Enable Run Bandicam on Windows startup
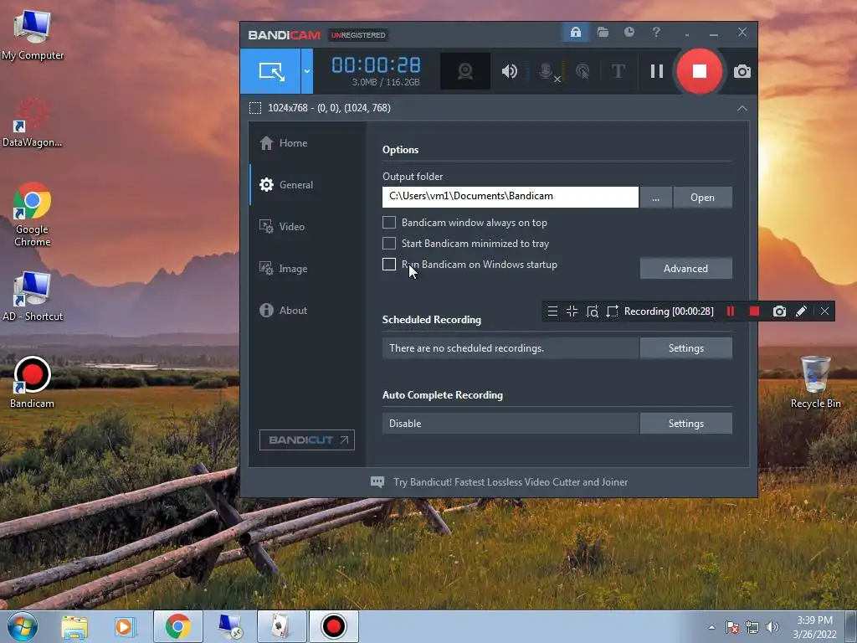The width and height of the screenshot is (857, 643). click(x=388, y=264)
